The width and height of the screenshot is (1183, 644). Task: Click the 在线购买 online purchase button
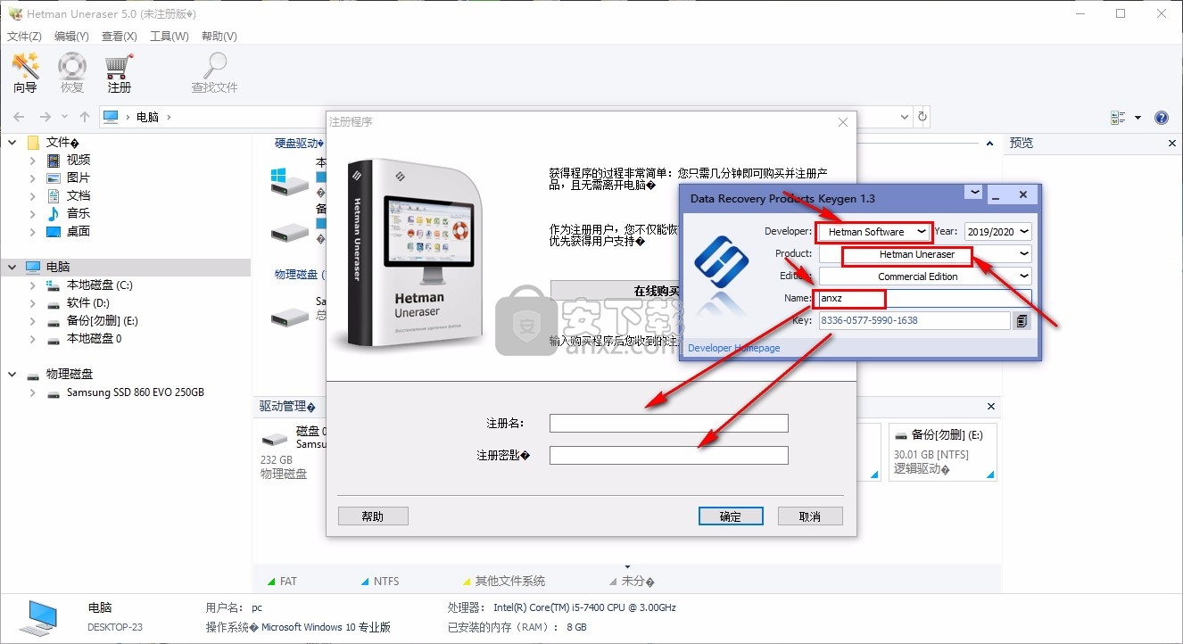click(x=658, y=292)
